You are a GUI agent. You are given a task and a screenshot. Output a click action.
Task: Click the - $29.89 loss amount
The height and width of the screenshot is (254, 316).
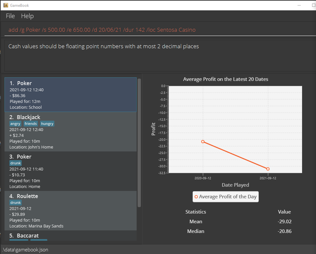tap(17, 214)
